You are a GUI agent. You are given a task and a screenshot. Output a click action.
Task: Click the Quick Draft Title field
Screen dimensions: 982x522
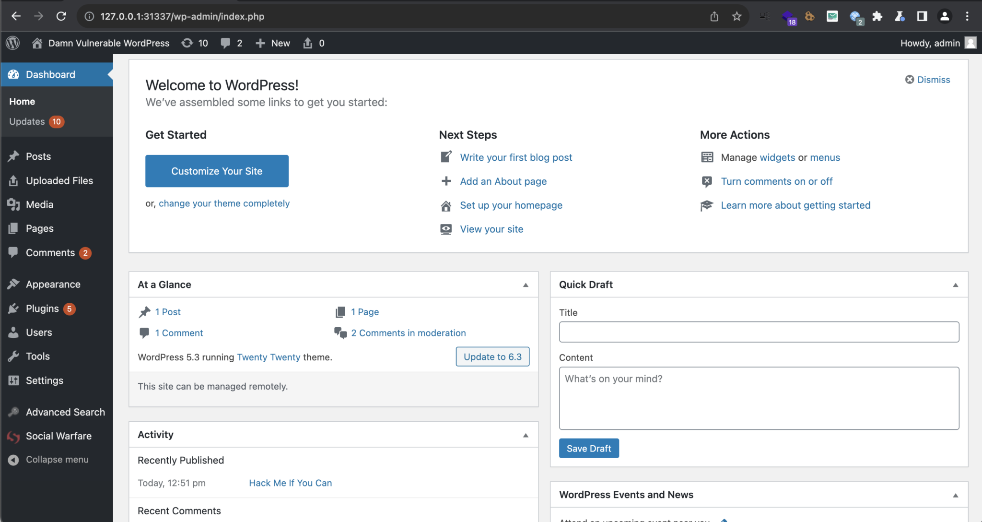pyautogui.click(x=759, y=332)
